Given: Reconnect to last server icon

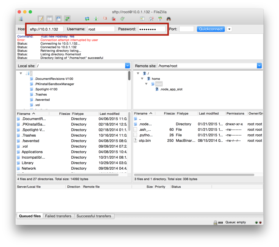Looking at the screenshot, I should [122, 19].
